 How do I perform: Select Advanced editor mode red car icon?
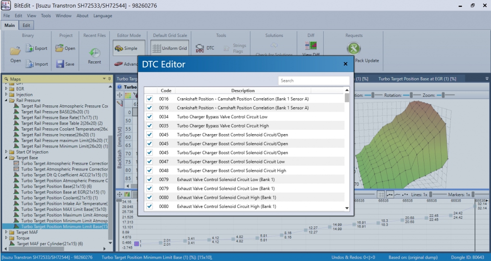(118, 64)
